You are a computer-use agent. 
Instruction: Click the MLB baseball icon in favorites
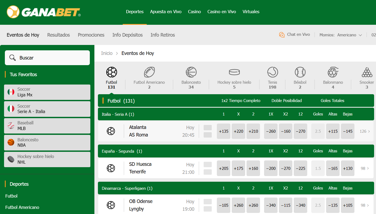pyautogui.click(x=11, y=126)
